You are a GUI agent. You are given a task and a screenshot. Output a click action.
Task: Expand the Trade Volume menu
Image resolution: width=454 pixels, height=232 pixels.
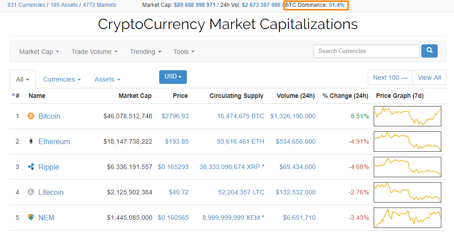click(x=94, y=52)
